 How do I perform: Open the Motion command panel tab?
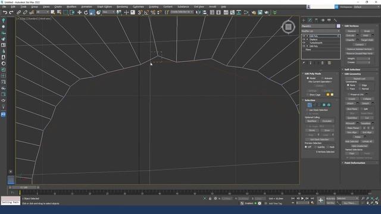click(323, 20)
